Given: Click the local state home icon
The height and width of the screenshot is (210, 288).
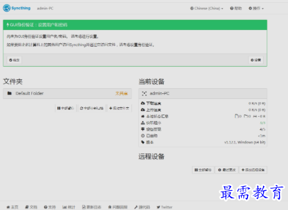Looking at the screenshot, I should point(143,116).
